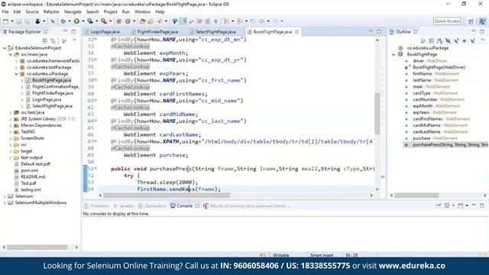
Task: Toggle Hide Non-Public Members in Outline
Action: (465, 40)
